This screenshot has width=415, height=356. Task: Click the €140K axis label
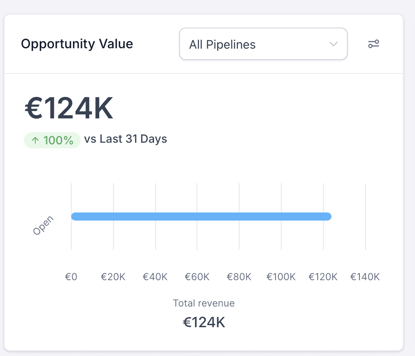[x=365, y=277]
